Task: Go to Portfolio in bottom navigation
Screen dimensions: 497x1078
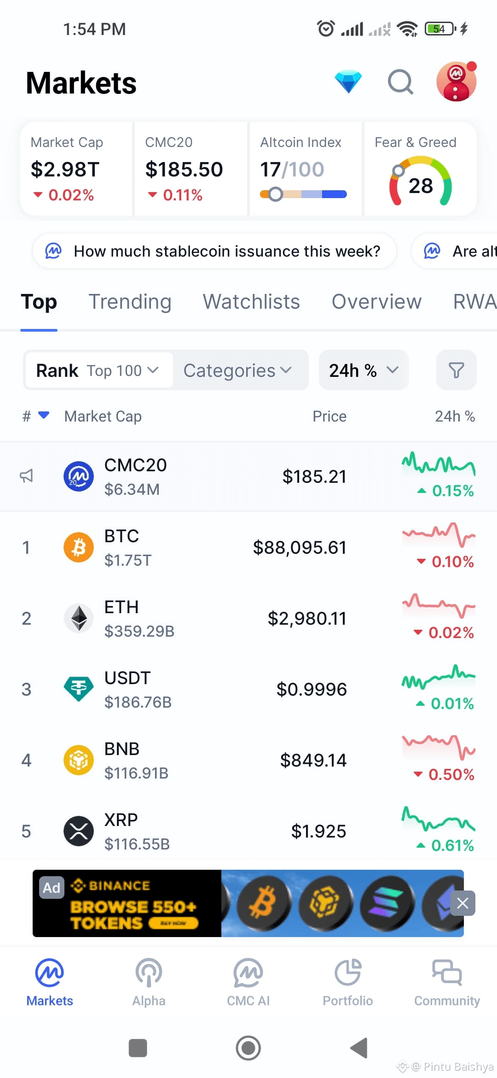Action: (347, 981)
